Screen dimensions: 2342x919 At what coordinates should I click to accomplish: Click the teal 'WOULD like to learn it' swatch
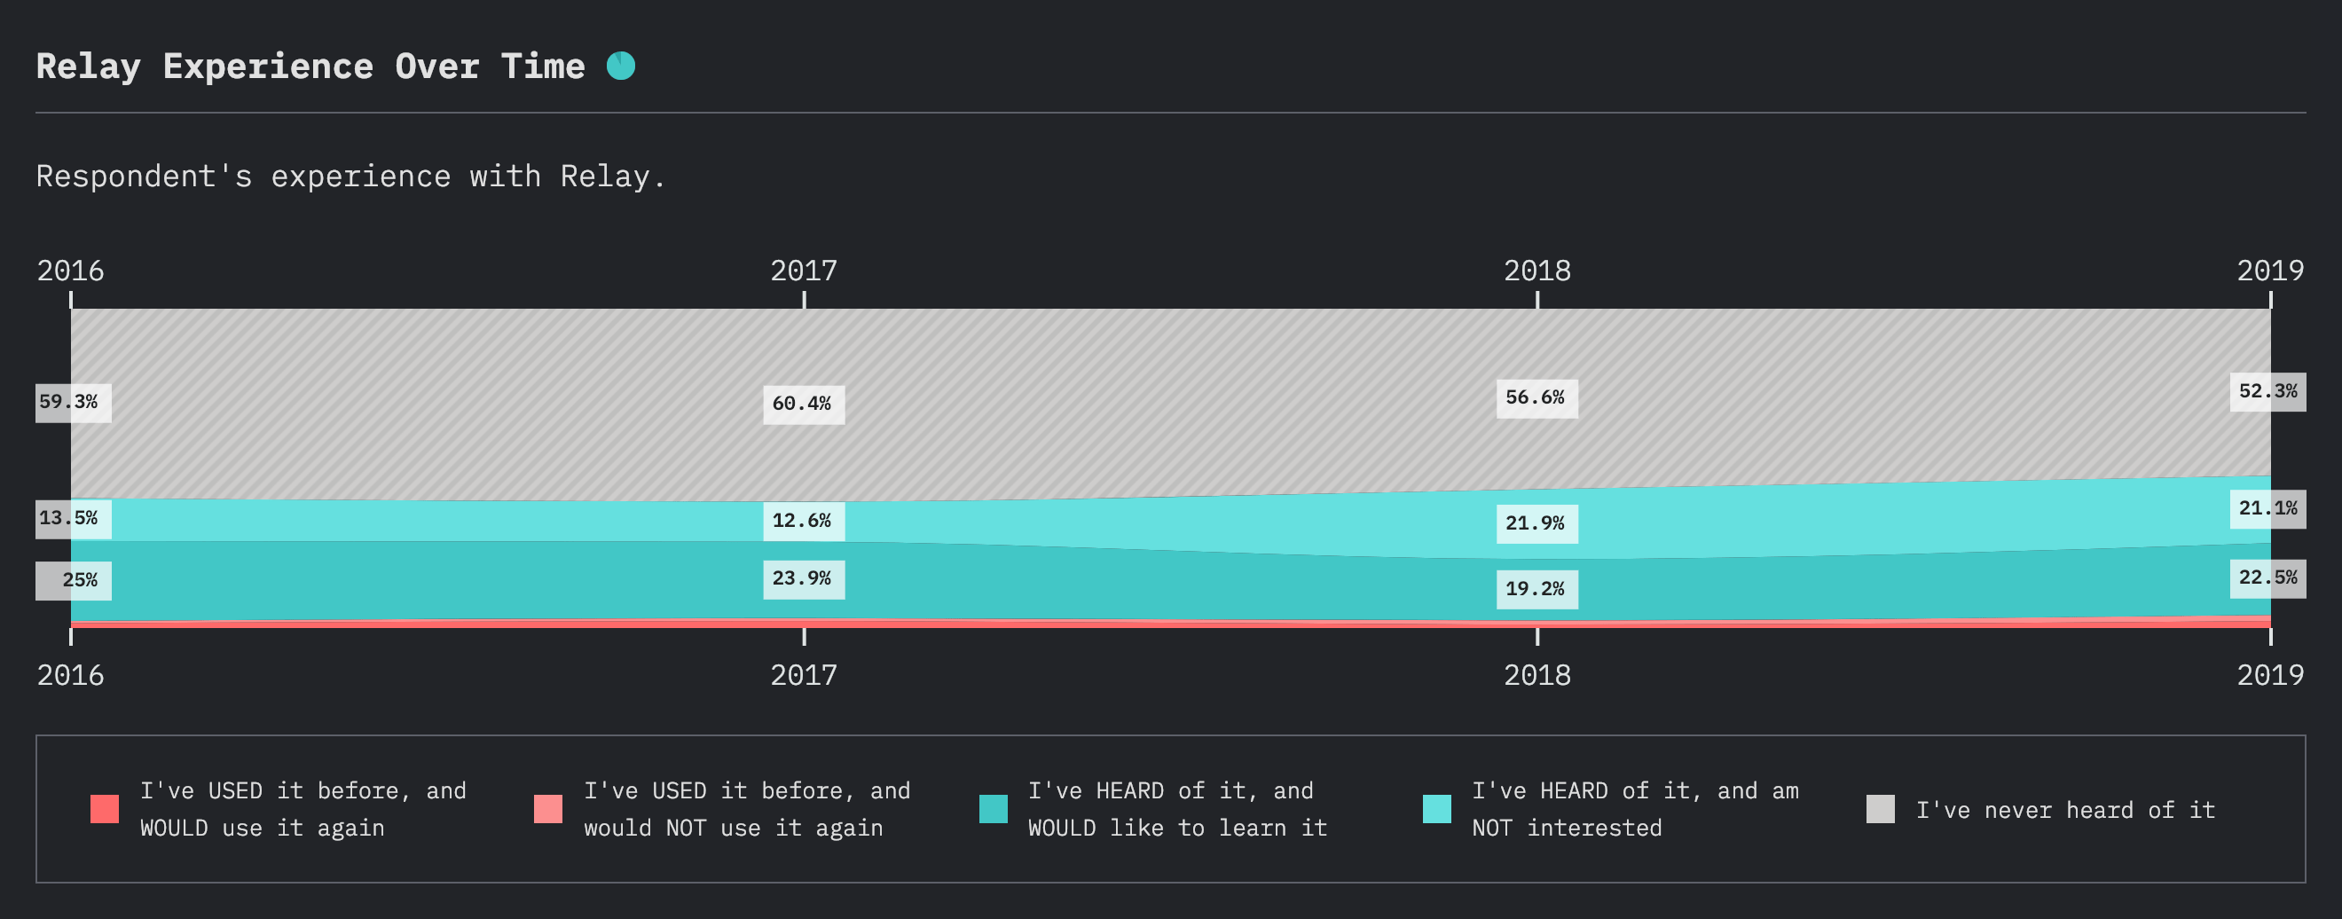coord(992,808)
